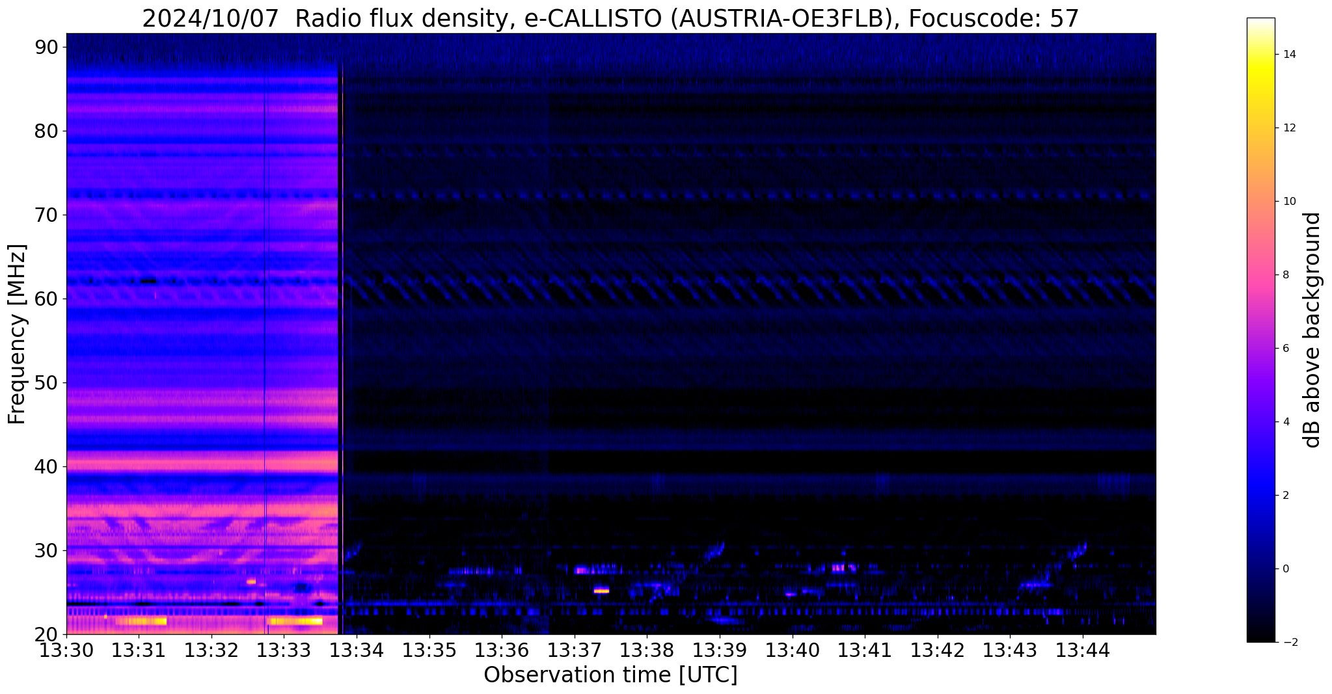Click the colorbar tick label 10
Image resolution: width=1332 pixels, height=694 pixels.
(x=1288, y=202)
